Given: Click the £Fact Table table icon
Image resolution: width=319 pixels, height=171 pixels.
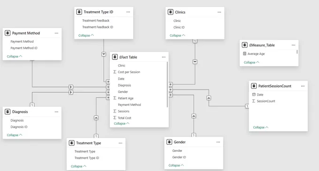Looking at the screenshot, I should pyautogui.click(x=115, y=57).
